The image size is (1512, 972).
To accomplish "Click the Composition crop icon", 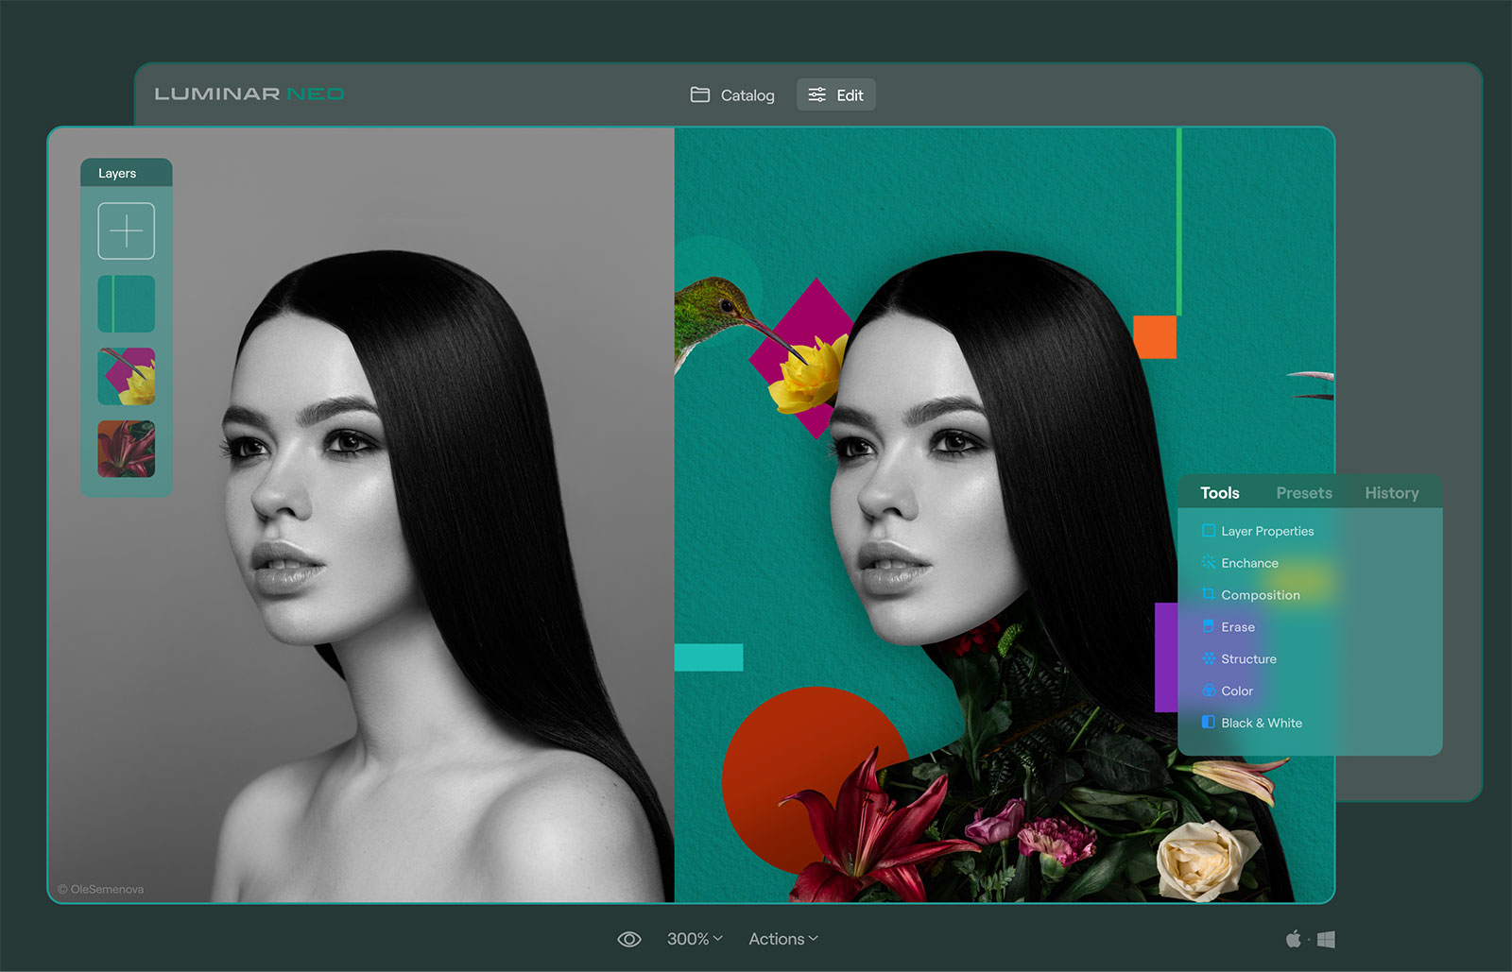I will [x=1208, y=594].
